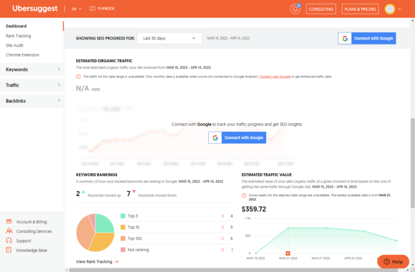
Task: Click the APR 02 2022 axis label
Action: [353, 258]
